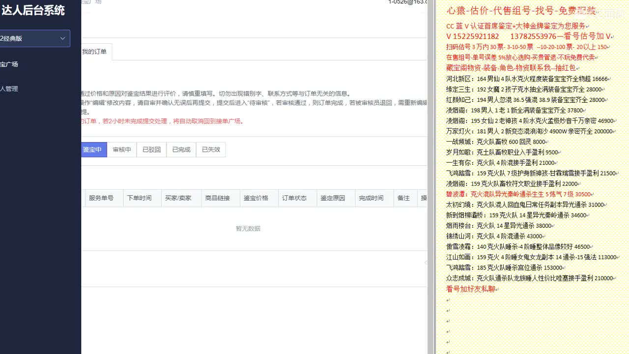The height and width of the screenshot is (354, 629).
Task: Click the 新到烟柳画桥 listing line
Action: coord(516,215)
